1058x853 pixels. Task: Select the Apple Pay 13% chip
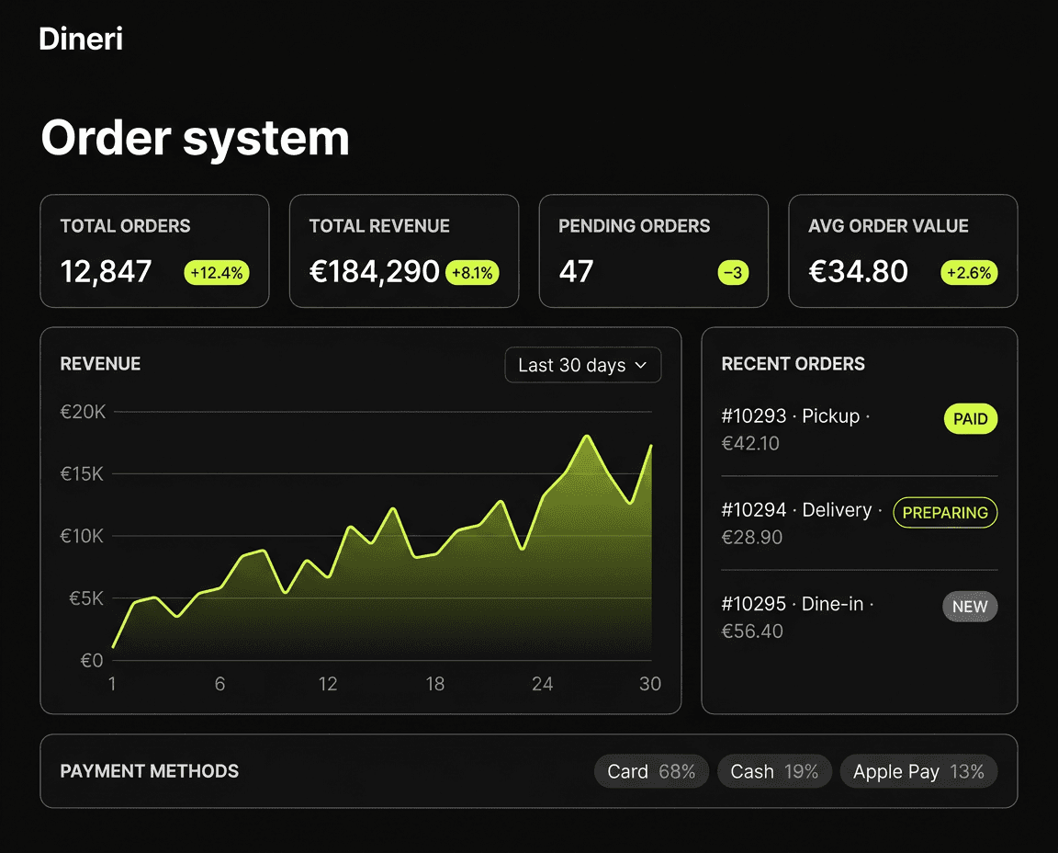[x=918, y=771]
